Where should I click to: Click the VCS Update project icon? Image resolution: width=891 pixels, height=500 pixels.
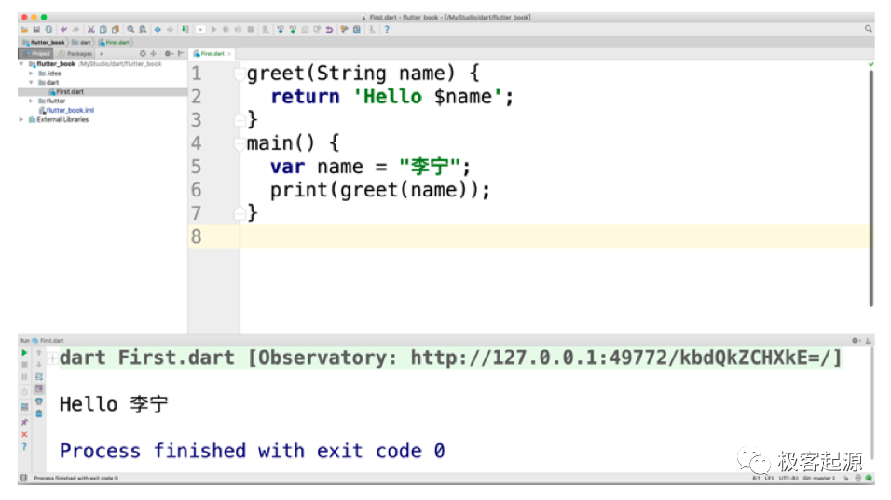tap(281, 30)
